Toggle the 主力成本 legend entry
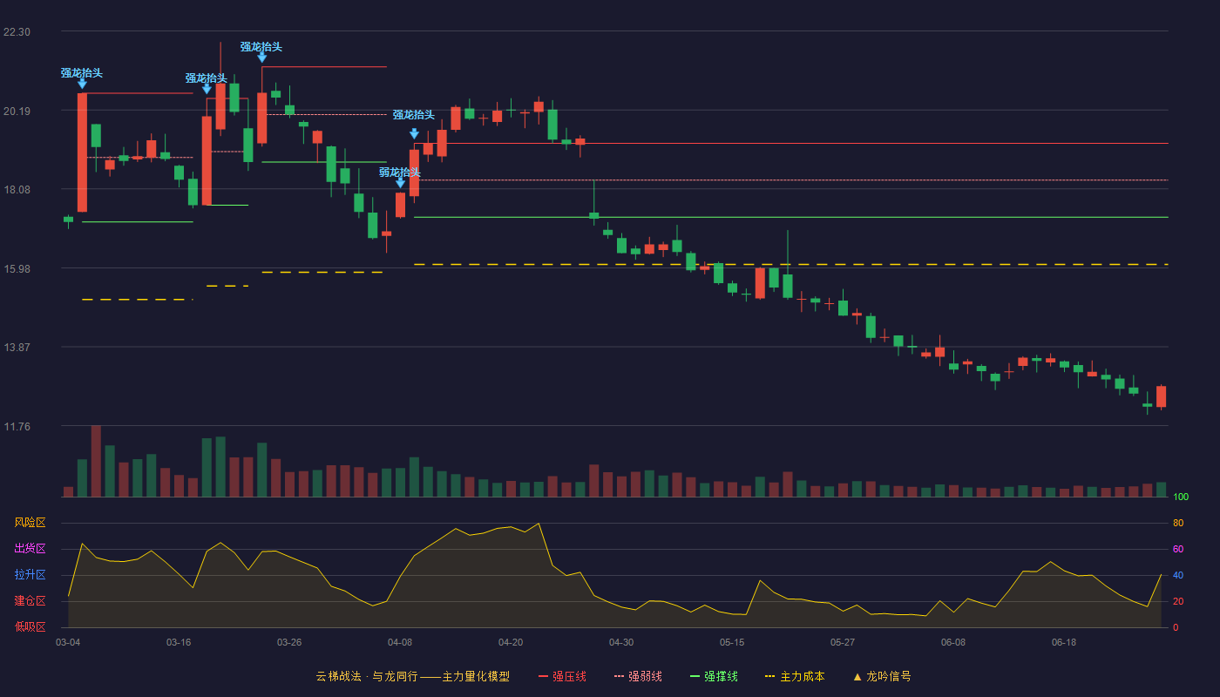The width and height of the screenshot is (1220, 697). pos(795,676)
